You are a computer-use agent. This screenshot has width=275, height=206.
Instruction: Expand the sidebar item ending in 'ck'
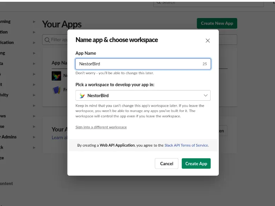[x=34, y=148]
